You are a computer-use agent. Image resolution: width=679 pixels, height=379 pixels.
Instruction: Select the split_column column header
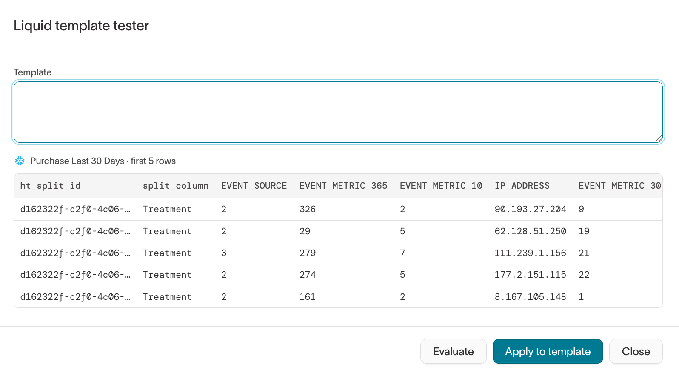[176, 186]
